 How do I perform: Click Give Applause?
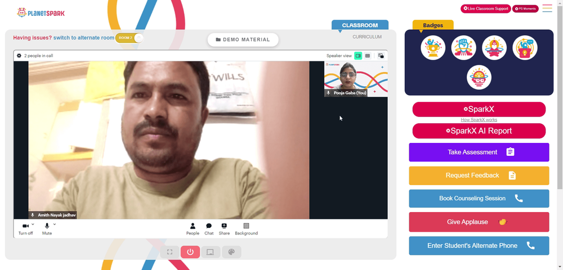(x=479, y=222)
